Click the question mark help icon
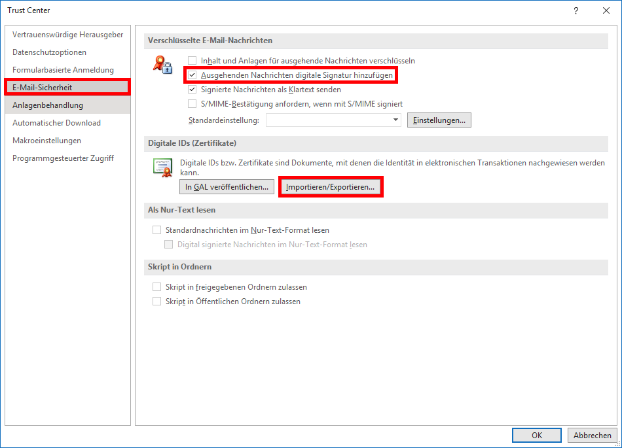 (576, 10)
